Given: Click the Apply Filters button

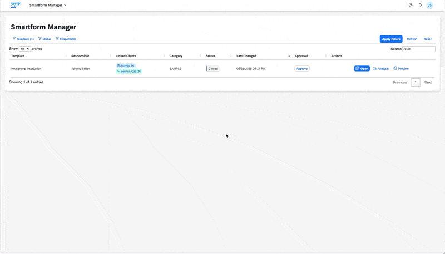Looking at the screenshot, I should click(391, 39).
